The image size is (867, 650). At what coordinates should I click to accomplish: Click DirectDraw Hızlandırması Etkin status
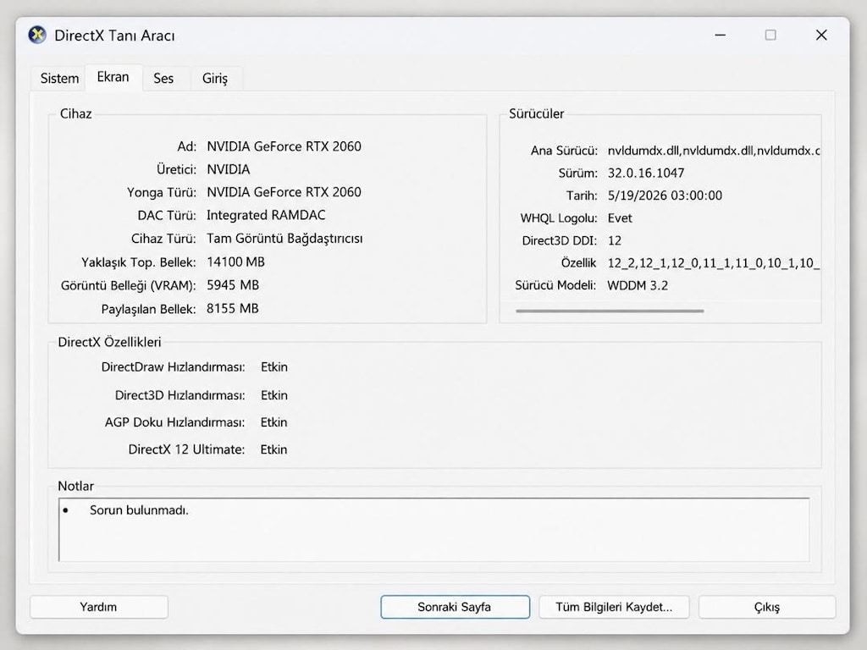tap(274, 367)
